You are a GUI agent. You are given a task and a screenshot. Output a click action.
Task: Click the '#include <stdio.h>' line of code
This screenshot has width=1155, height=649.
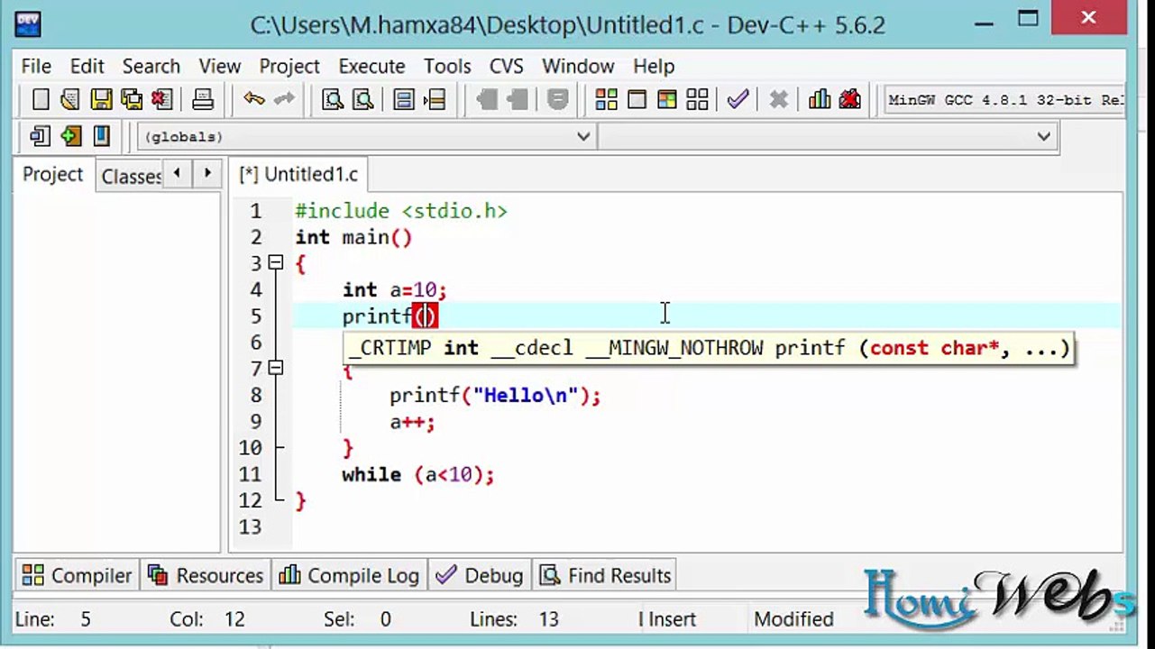tap(401, 211)
